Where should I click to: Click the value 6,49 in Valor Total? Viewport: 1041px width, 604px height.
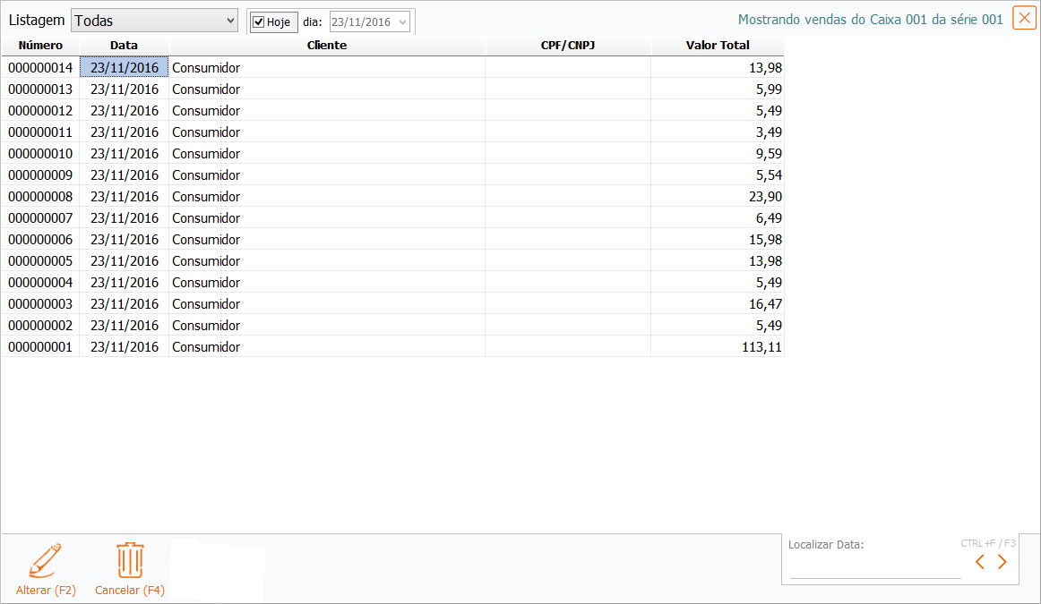click(x=769, y=218)
